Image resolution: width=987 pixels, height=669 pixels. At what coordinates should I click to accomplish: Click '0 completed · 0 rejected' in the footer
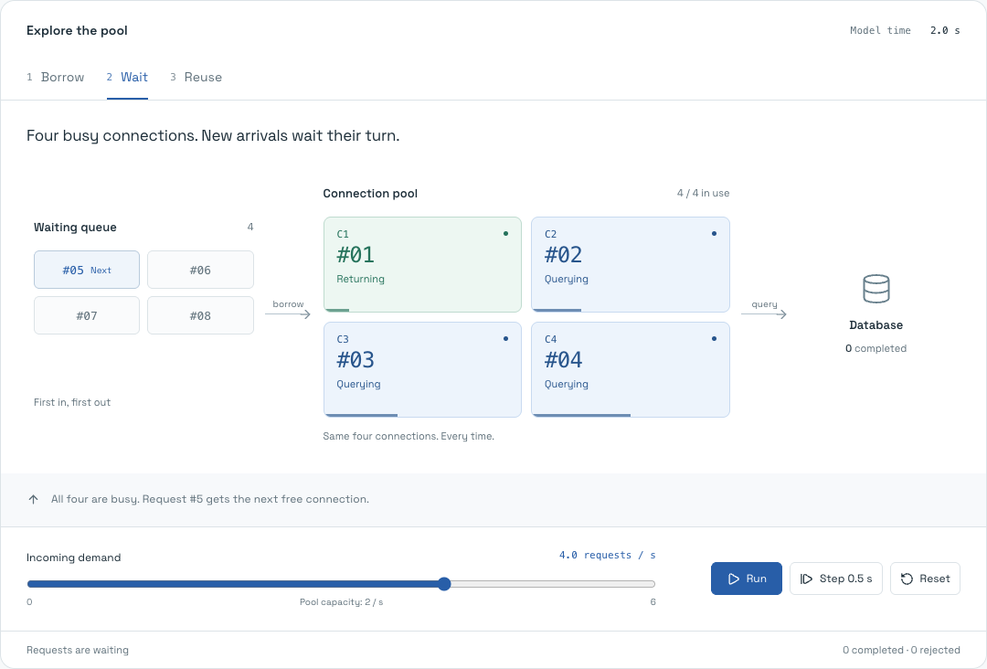click(x=901, y=650)
